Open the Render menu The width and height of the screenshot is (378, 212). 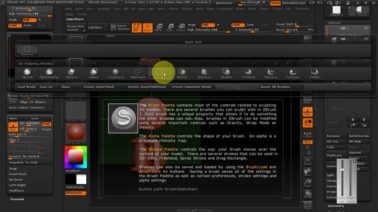click(x=240, y=9)
